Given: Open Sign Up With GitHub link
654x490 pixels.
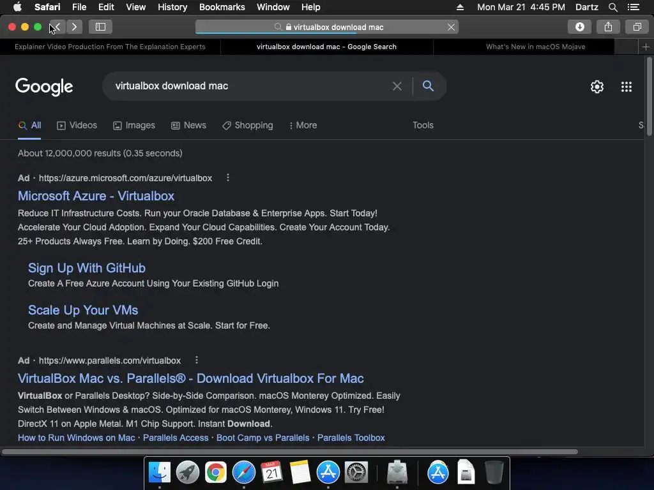Looking at the screenshot, I should click(x=87, y=268).
